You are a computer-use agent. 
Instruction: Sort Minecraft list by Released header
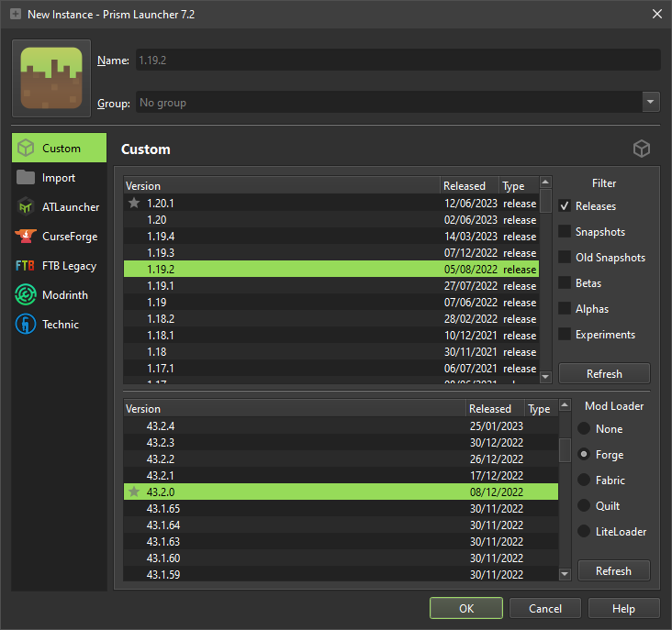tap(469, 186)
